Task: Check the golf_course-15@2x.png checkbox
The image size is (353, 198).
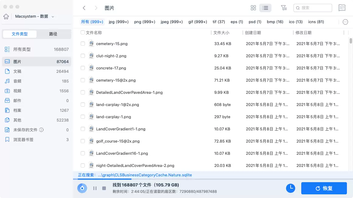Action: point(82,141)
